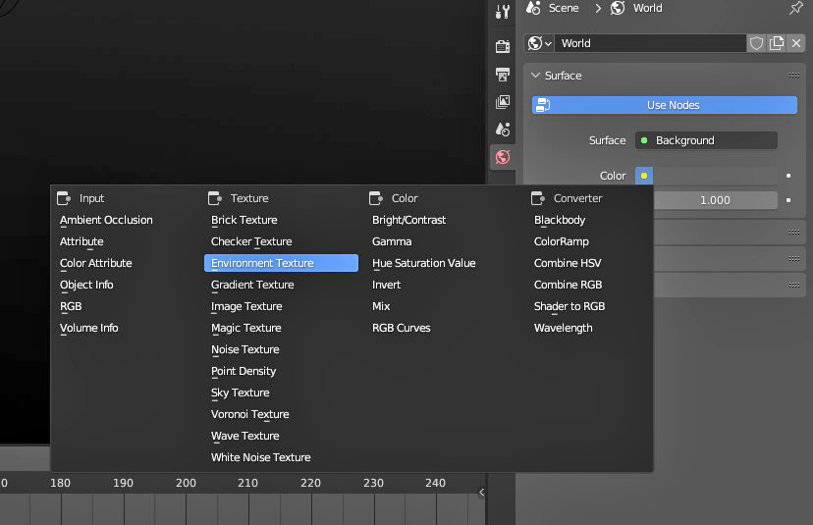The image size is (813, 525).
Task: Open the Scene properties tab icon
Action: point(503,130)
